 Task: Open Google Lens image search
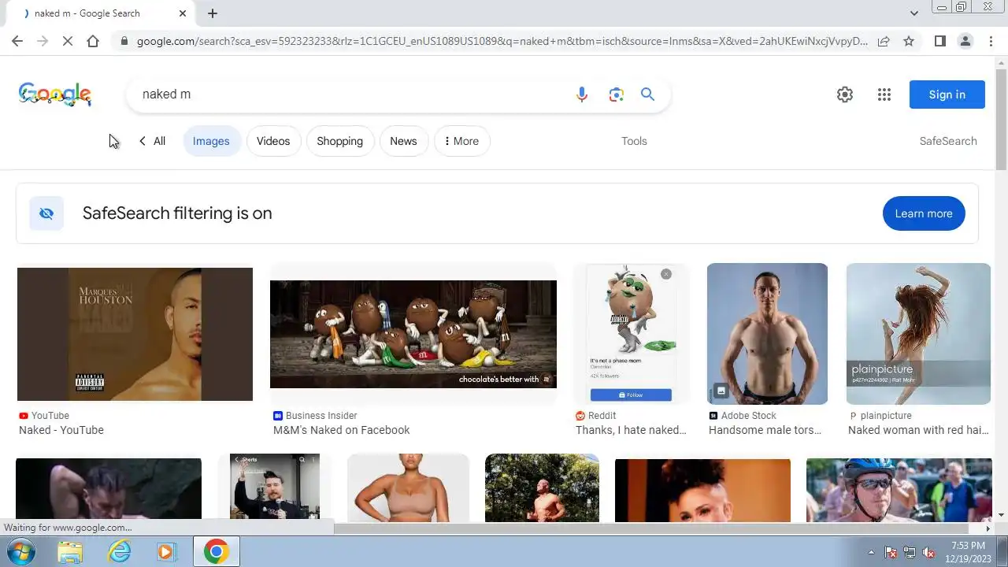[616, 94]
